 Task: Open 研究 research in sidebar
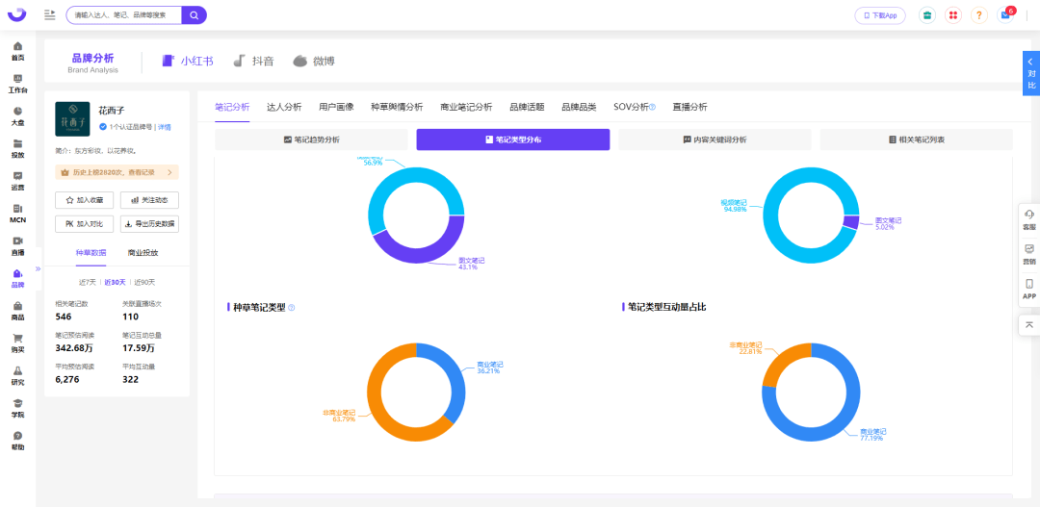point(18,376)
